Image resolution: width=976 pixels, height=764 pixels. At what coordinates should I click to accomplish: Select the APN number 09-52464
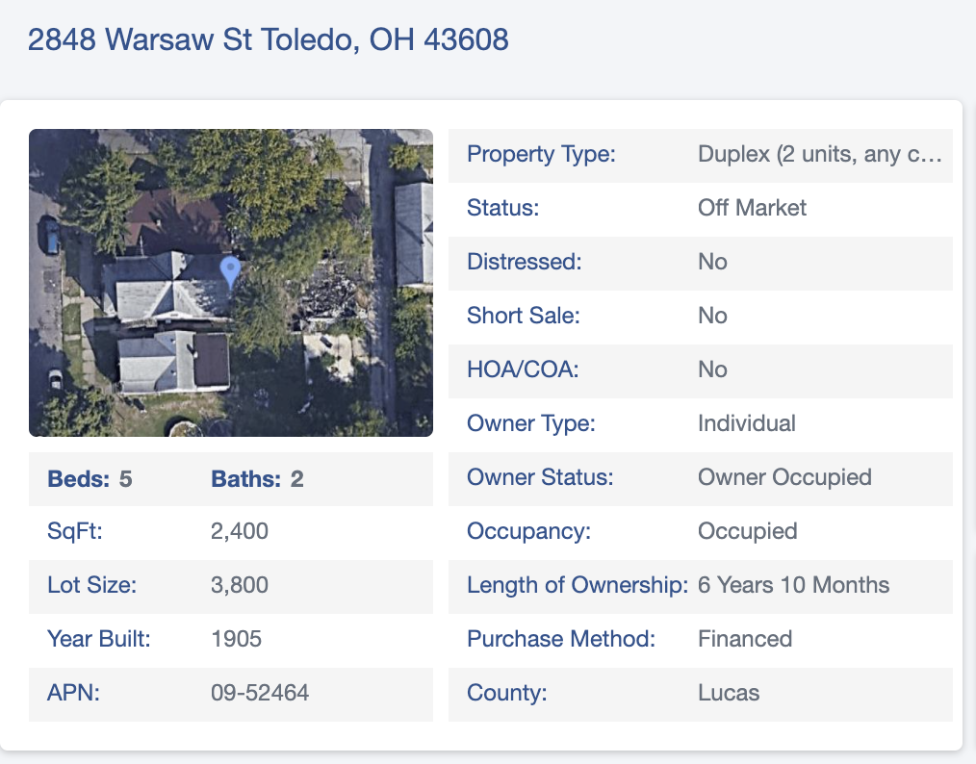[x=260, y=693]
